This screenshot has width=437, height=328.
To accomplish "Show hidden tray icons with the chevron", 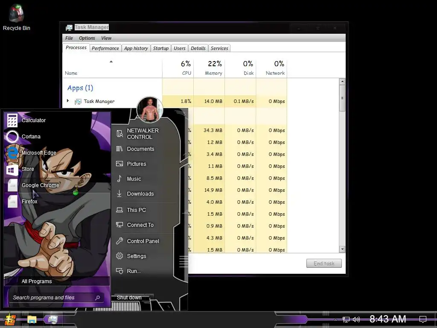I will (x=335, y=319).
